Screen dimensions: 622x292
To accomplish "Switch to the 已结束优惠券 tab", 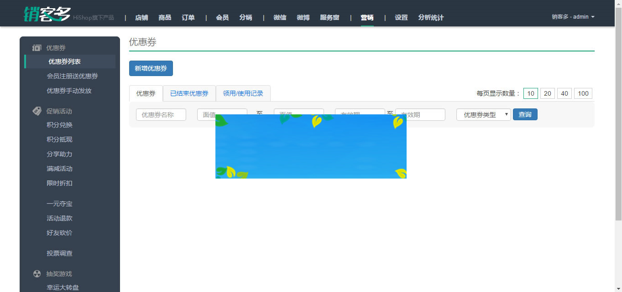I will (x=189, y=93).
